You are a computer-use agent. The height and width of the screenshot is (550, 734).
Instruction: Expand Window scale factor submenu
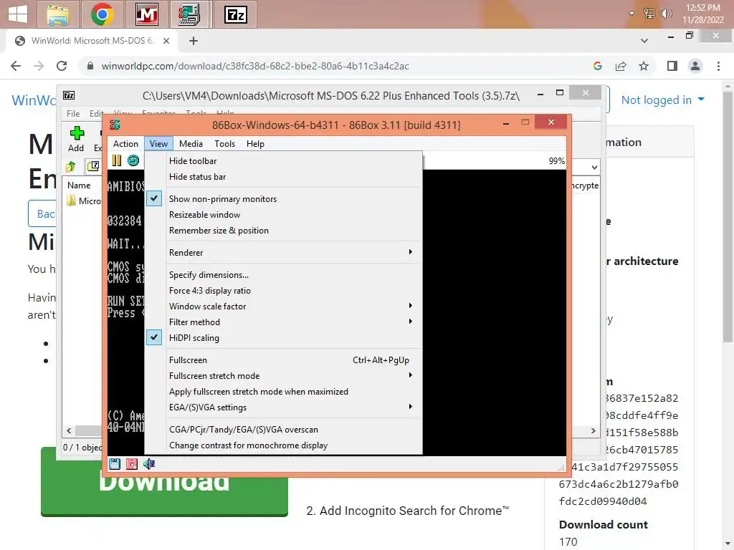click(284, 307)
